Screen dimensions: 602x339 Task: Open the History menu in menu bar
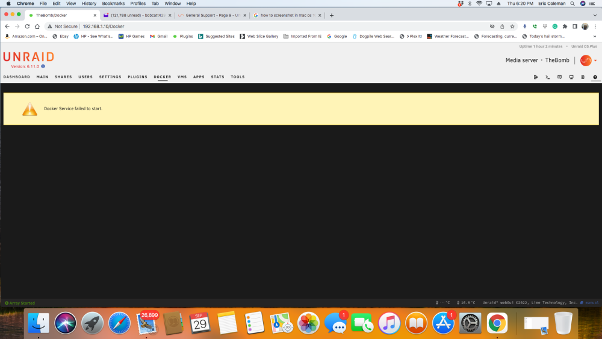tap(89, 4)
